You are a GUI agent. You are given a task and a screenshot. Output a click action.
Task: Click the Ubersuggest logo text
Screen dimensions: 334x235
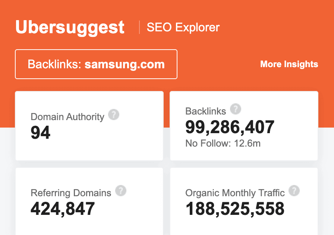70,28
